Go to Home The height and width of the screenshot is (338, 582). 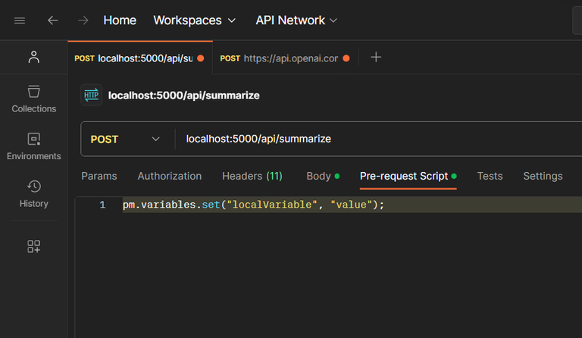point(120,20)
